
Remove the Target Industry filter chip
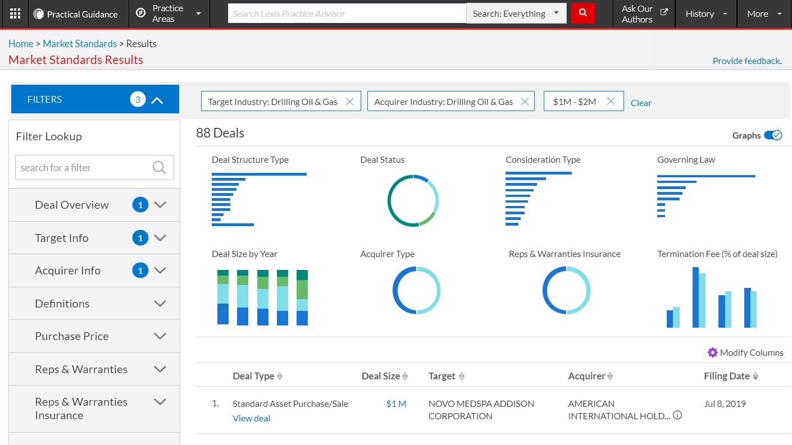[349, 102]
